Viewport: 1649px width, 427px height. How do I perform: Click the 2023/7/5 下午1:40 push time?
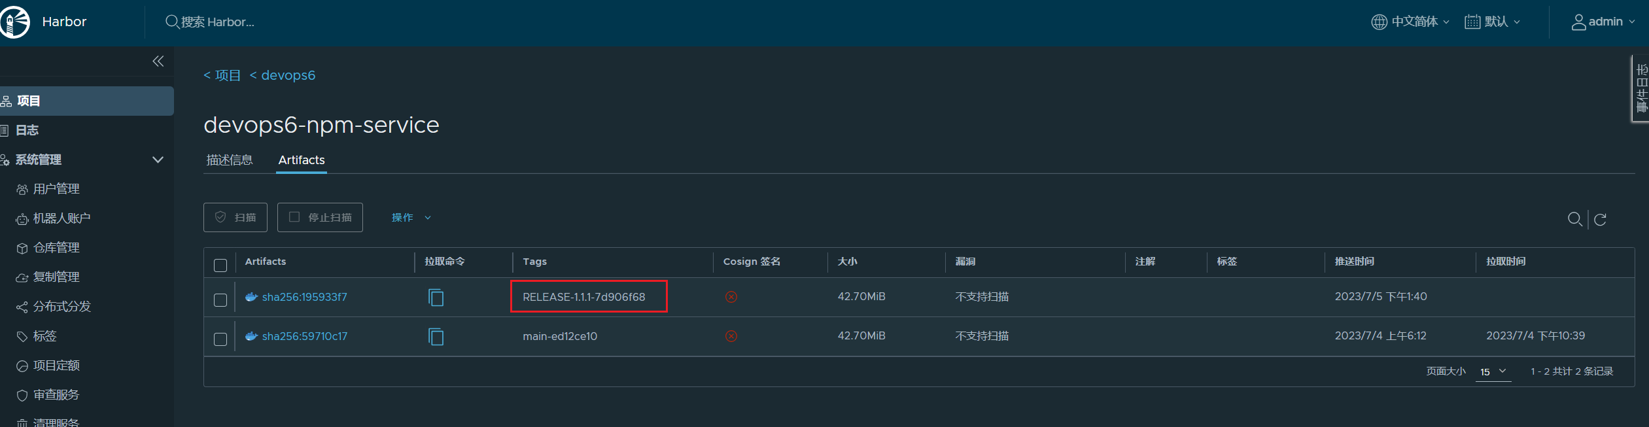pos(1381,297)
